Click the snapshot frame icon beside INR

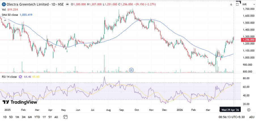[x=237, y=5]
